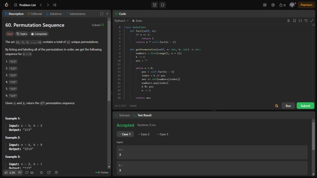The image size is (317, 178).
Task: Switch to the Submissions tab
Action: (x=76, y=14)
